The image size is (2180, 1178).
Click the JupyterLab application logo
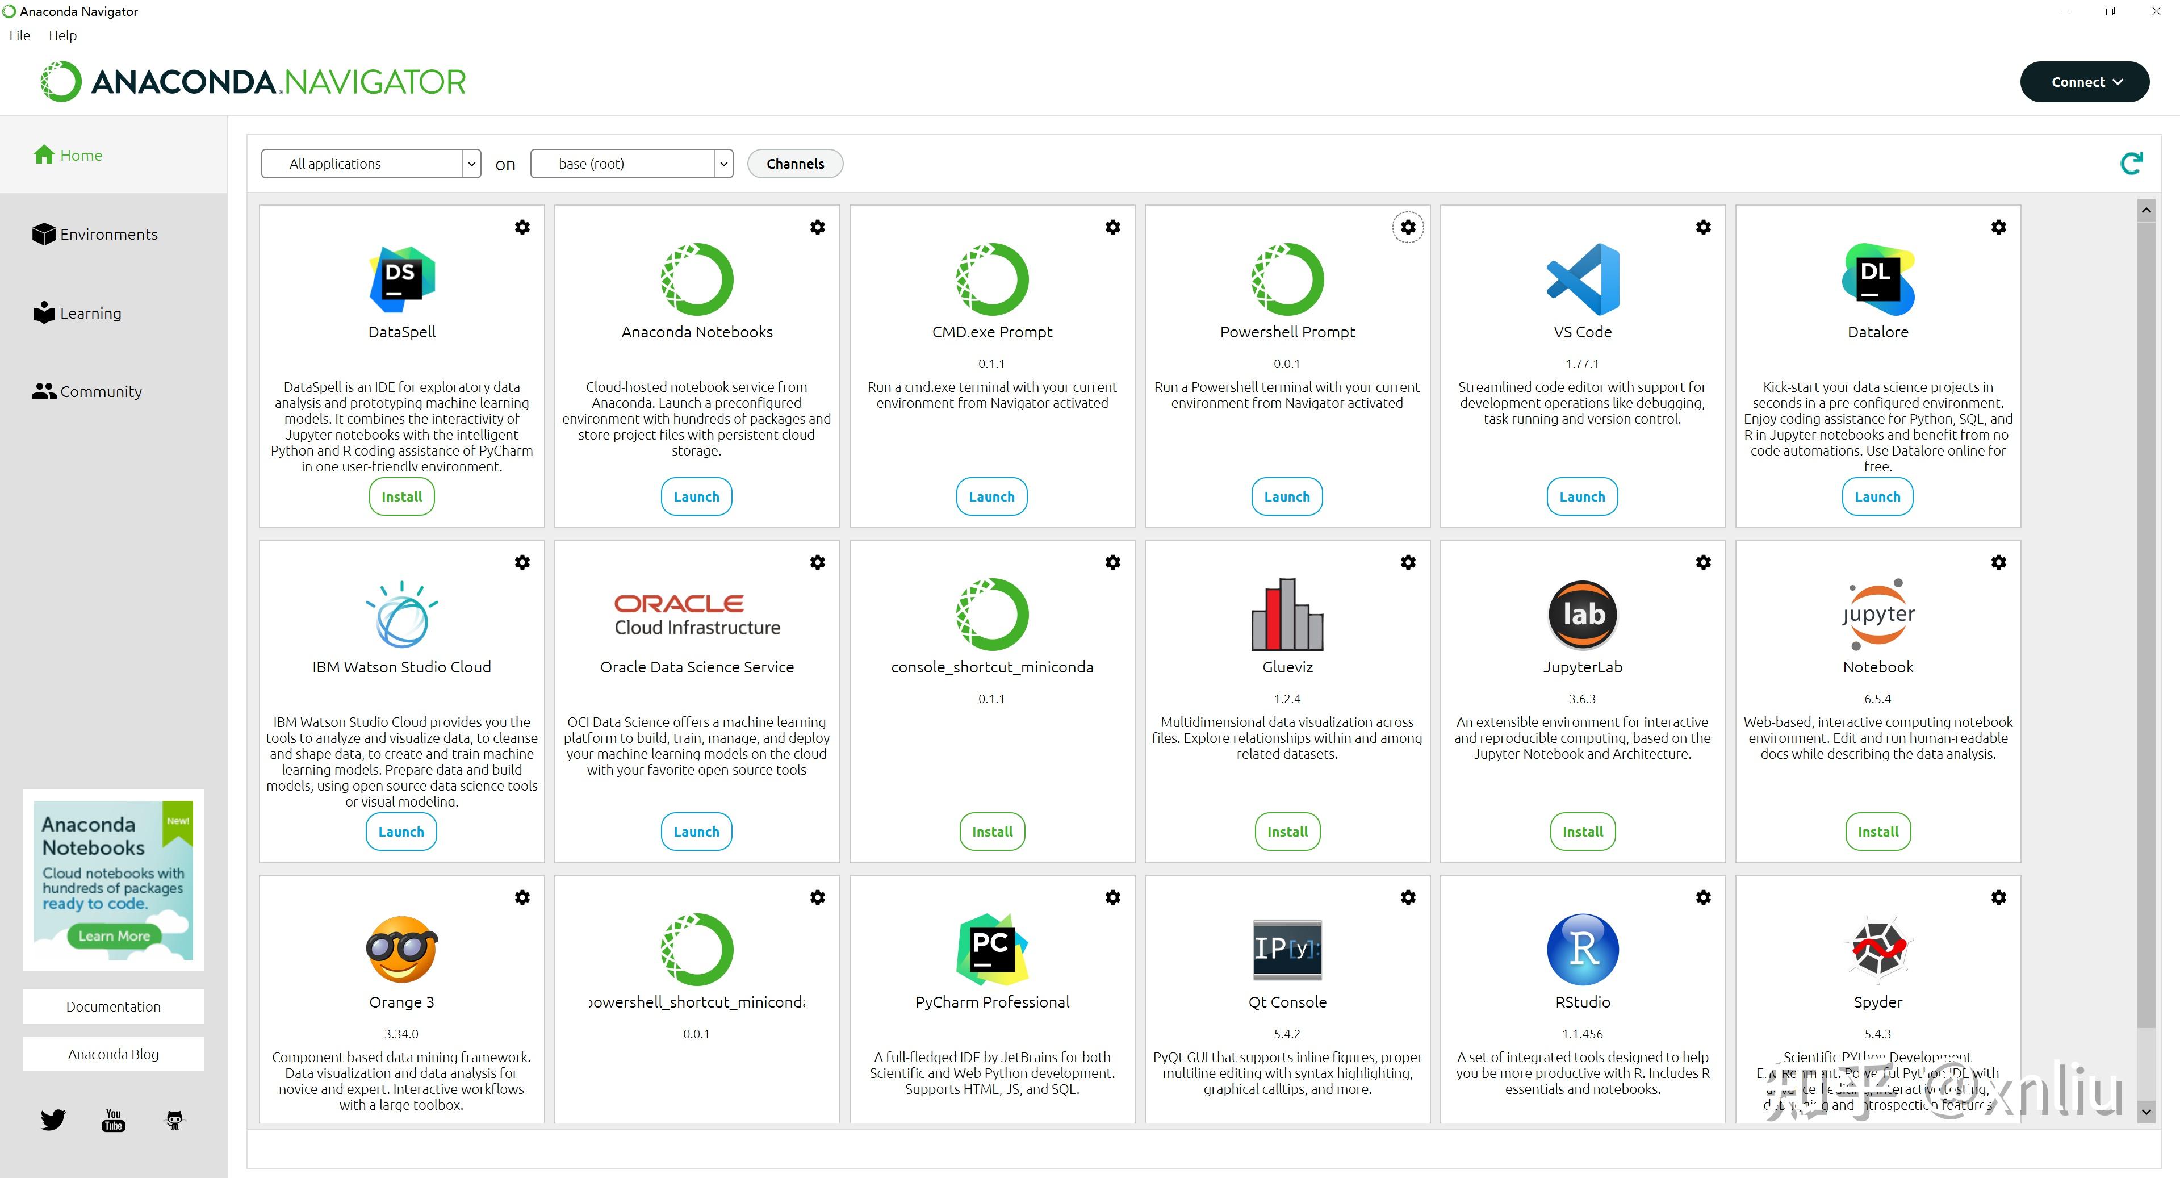coord(1581,613)
